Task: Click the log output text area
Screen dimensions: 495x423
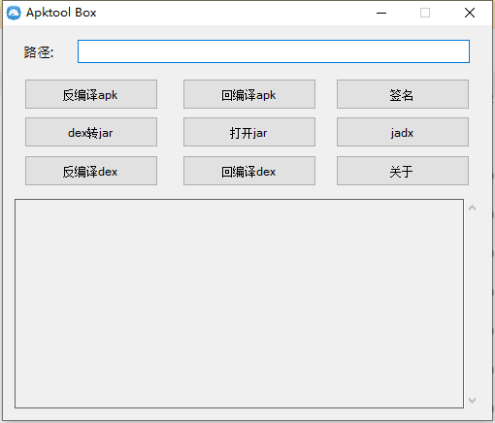Action: (x=239, y=304)
